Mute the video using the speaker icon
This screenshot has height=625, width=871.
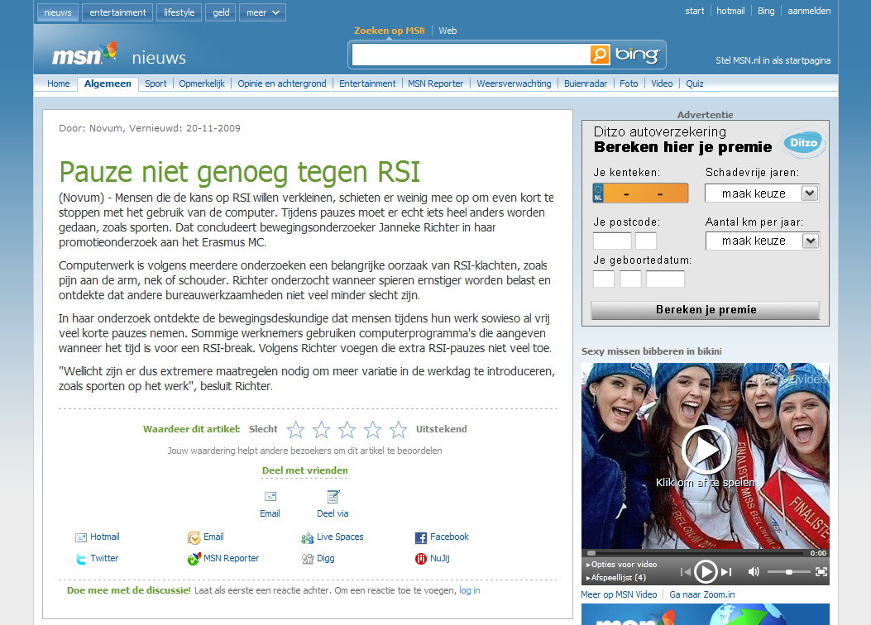point(754,571)
